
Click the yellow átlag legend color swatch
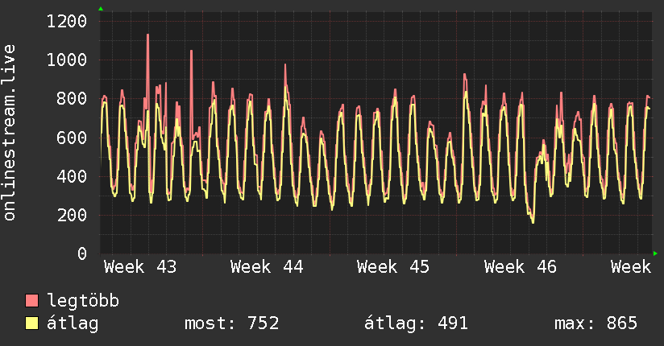(x=31, y=323)
